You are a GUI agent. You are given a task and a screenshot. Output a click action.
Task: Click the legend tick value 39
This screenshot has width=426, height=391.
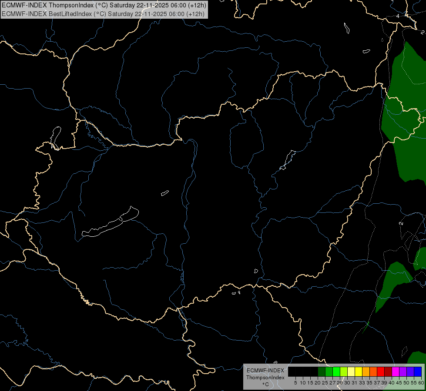point(384,383)
